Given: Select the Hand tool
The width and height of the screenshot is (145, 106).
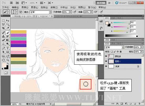Looking at the screenshot, I should click(3, 60).
